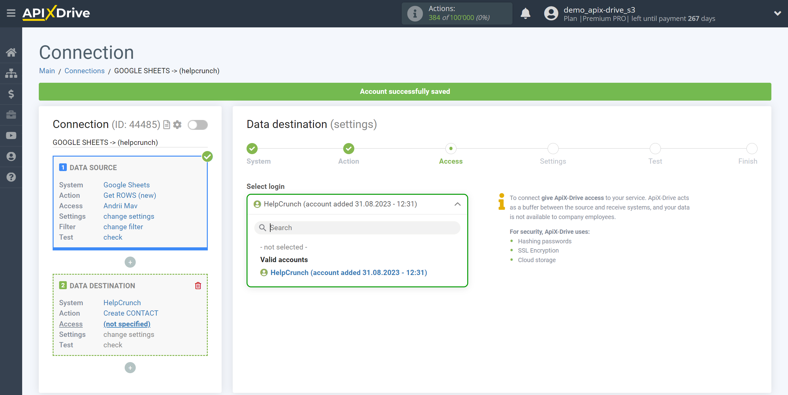Collapse the HelpCrunch account dropdown
Screen dimensions: 788x395
click(457, 204)
